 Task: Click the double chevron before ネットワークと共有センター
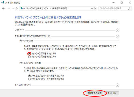click(x=24, y=9)
